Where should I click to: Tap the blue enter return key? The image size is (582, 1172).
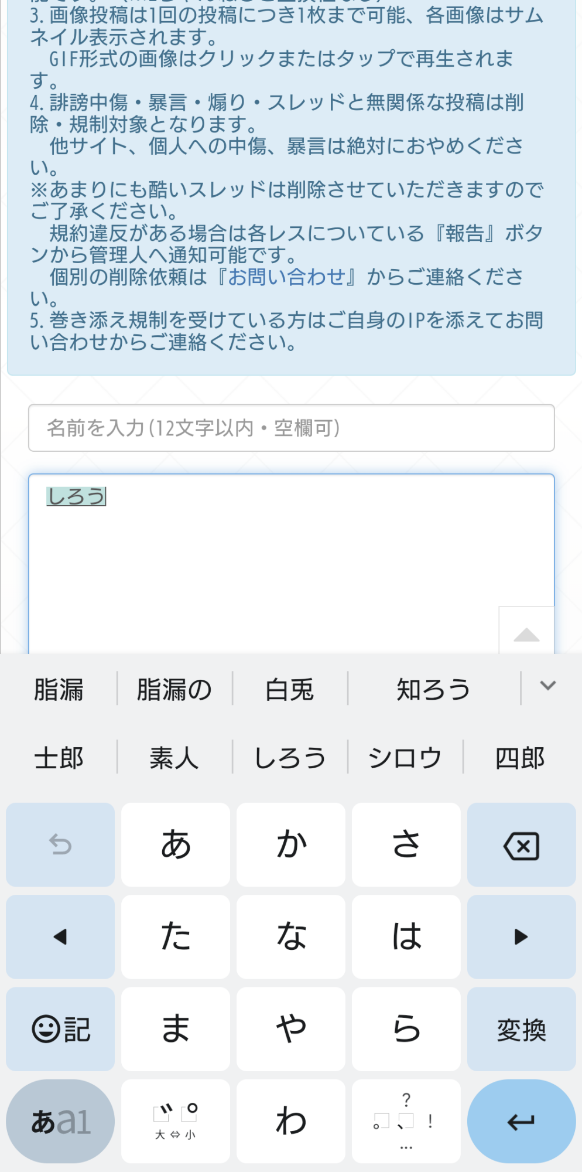(521, 1121)
